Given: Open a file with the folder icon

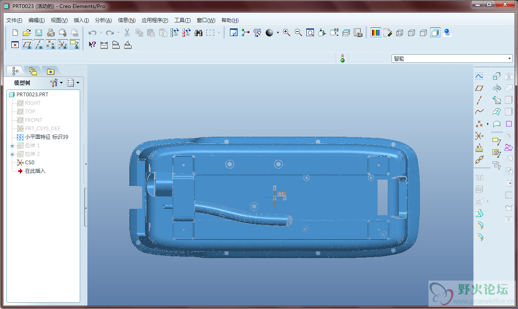Looking at the screenshot, I should [27, 33].
